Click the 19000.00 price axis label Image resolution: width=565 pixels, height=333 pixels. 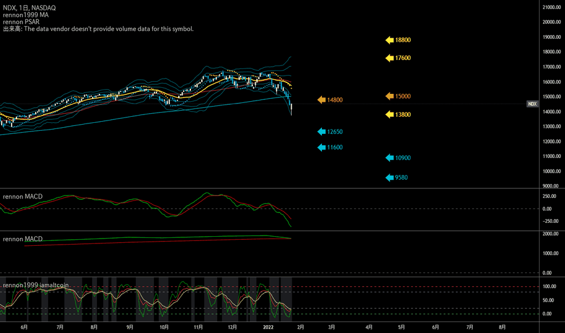click(552, 37)
